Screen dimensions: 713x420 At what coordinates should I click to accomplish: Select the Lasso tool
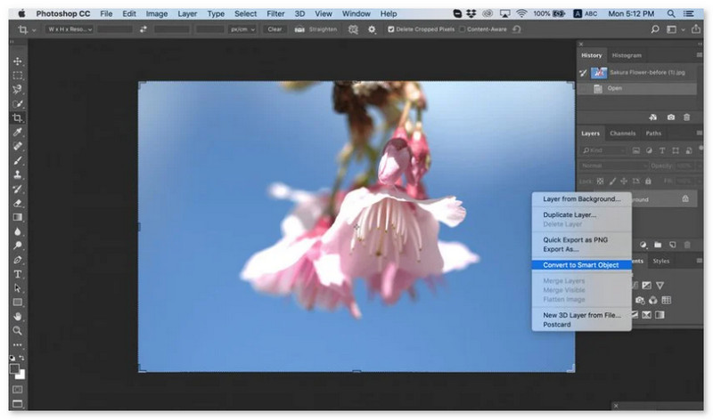tap(18, 90)
